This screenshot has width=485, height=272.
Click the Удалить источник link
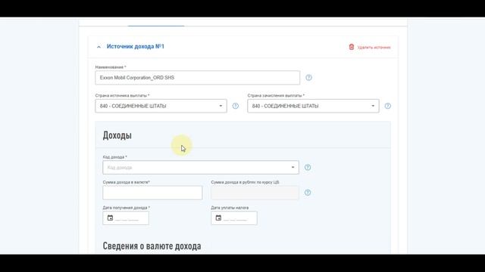(x=374, y=47)
